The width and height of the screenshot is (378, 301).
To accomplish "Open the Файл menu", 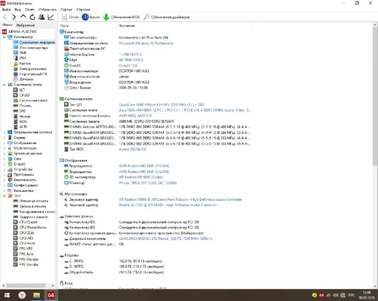I will tap(6, 9).
